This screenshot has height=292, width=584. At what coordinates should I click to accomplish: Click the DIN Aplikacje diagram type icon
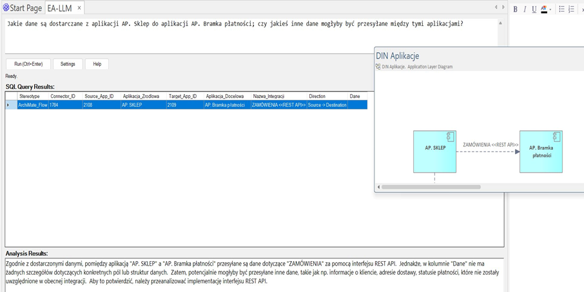[378, 66]
